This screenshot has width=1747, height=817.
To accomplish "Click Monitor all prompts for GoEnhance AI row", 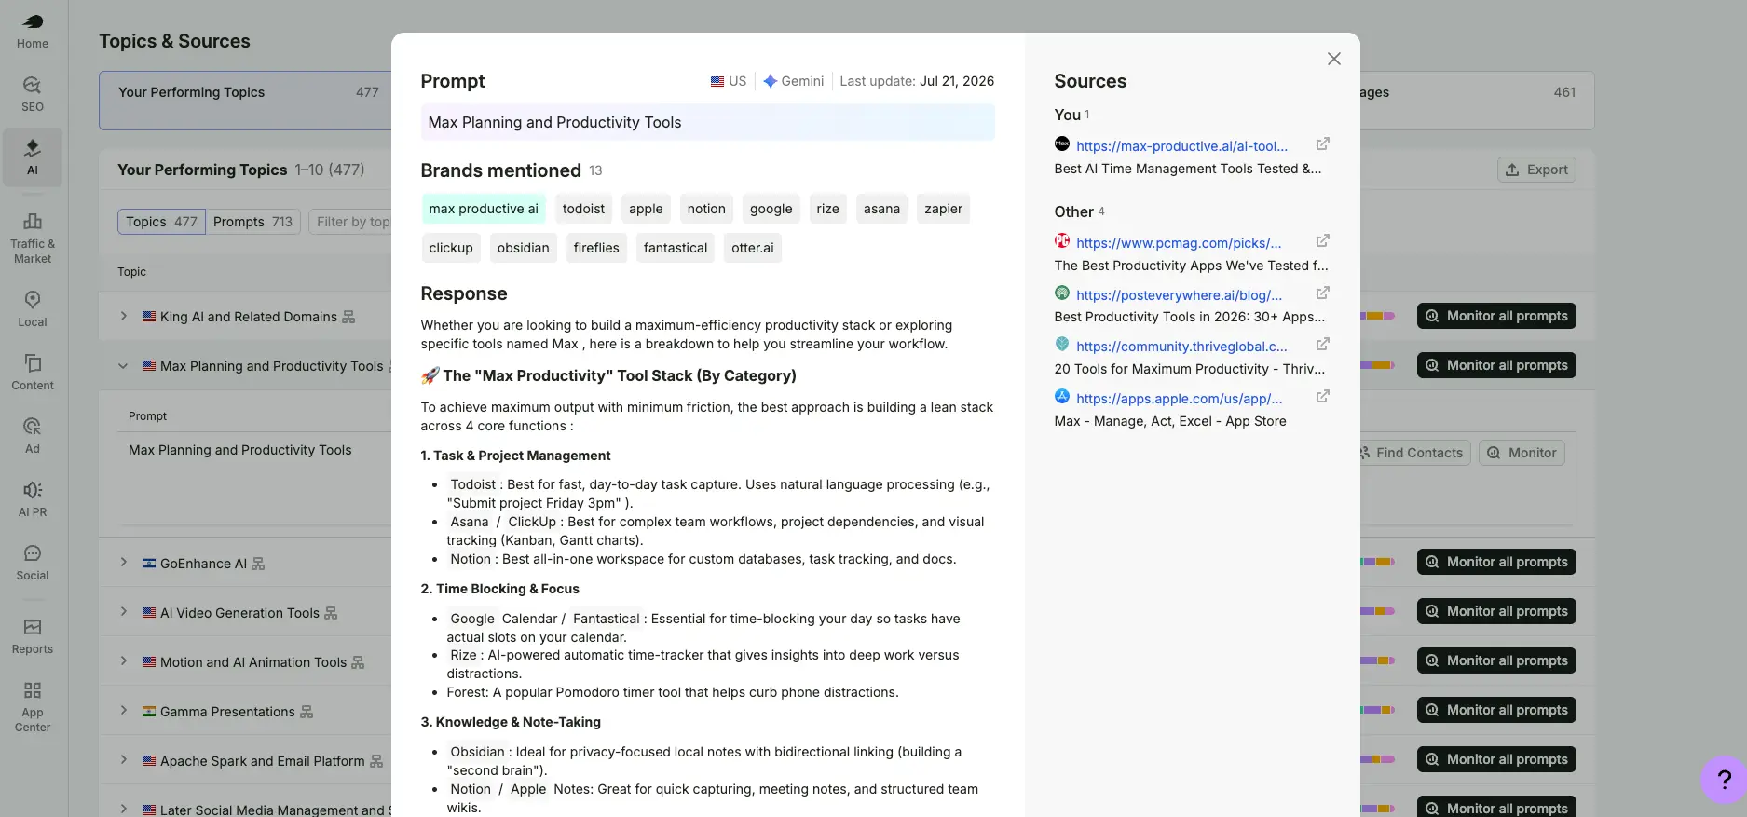I will (x=1496, y=562).
